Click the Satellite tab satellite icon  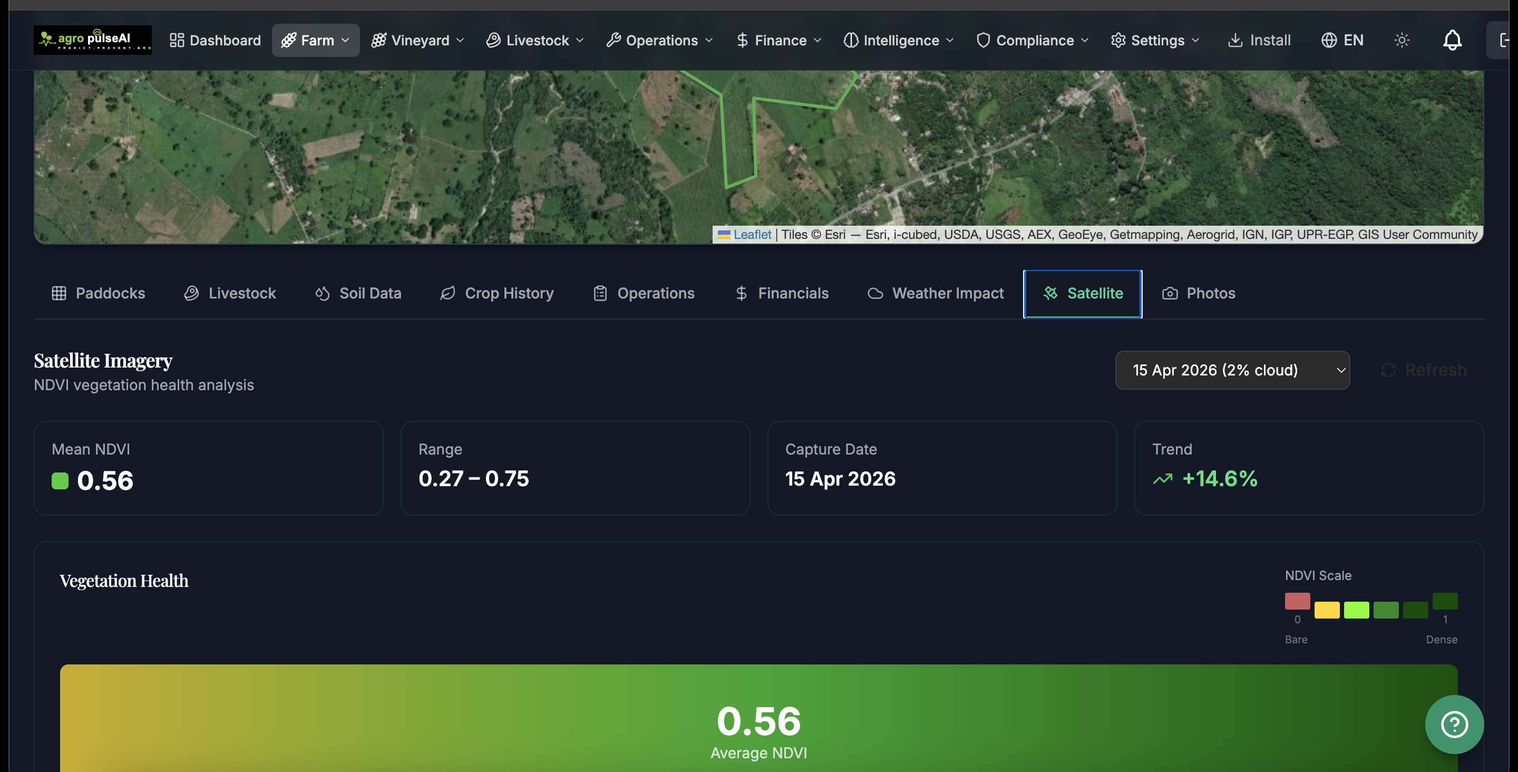[1050, 293]
